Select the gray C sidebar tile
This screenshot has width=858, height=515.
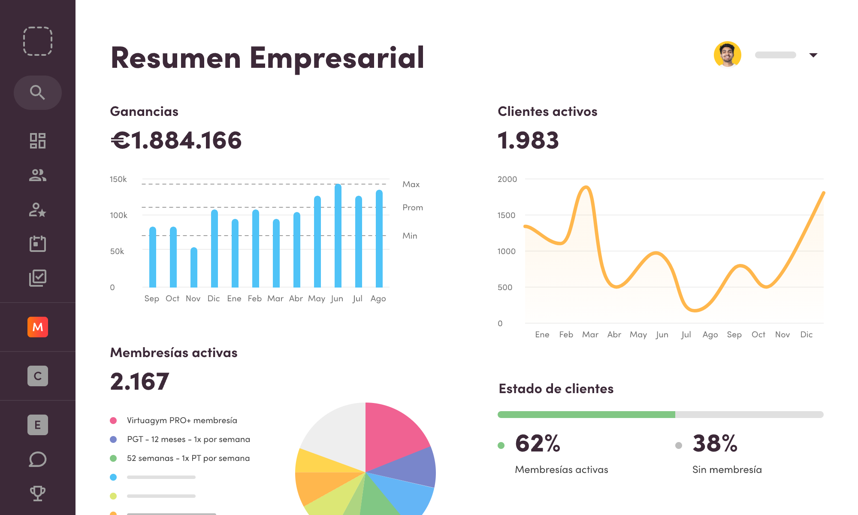point(38,376)
